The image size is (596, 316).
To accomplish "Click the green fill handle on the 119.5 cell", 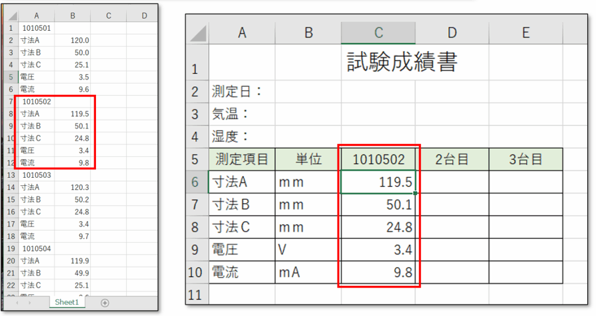I will coord(415,193).
